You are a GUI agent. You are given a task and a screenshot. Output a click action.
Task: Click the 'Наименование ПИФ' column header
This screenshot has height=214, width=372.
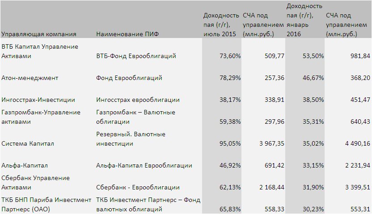coord(127,34)
